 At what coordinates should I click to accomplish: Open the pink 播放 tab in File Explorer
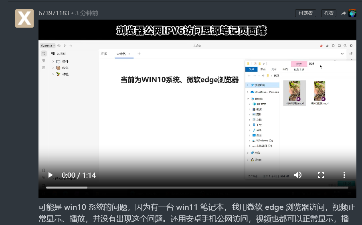(x=299, y=64)
